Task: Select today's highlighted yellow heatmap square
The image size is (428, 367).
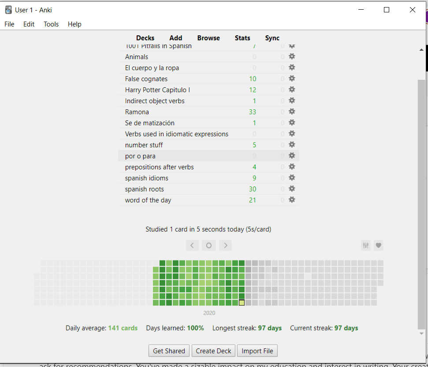Action: tap(242, 303)
